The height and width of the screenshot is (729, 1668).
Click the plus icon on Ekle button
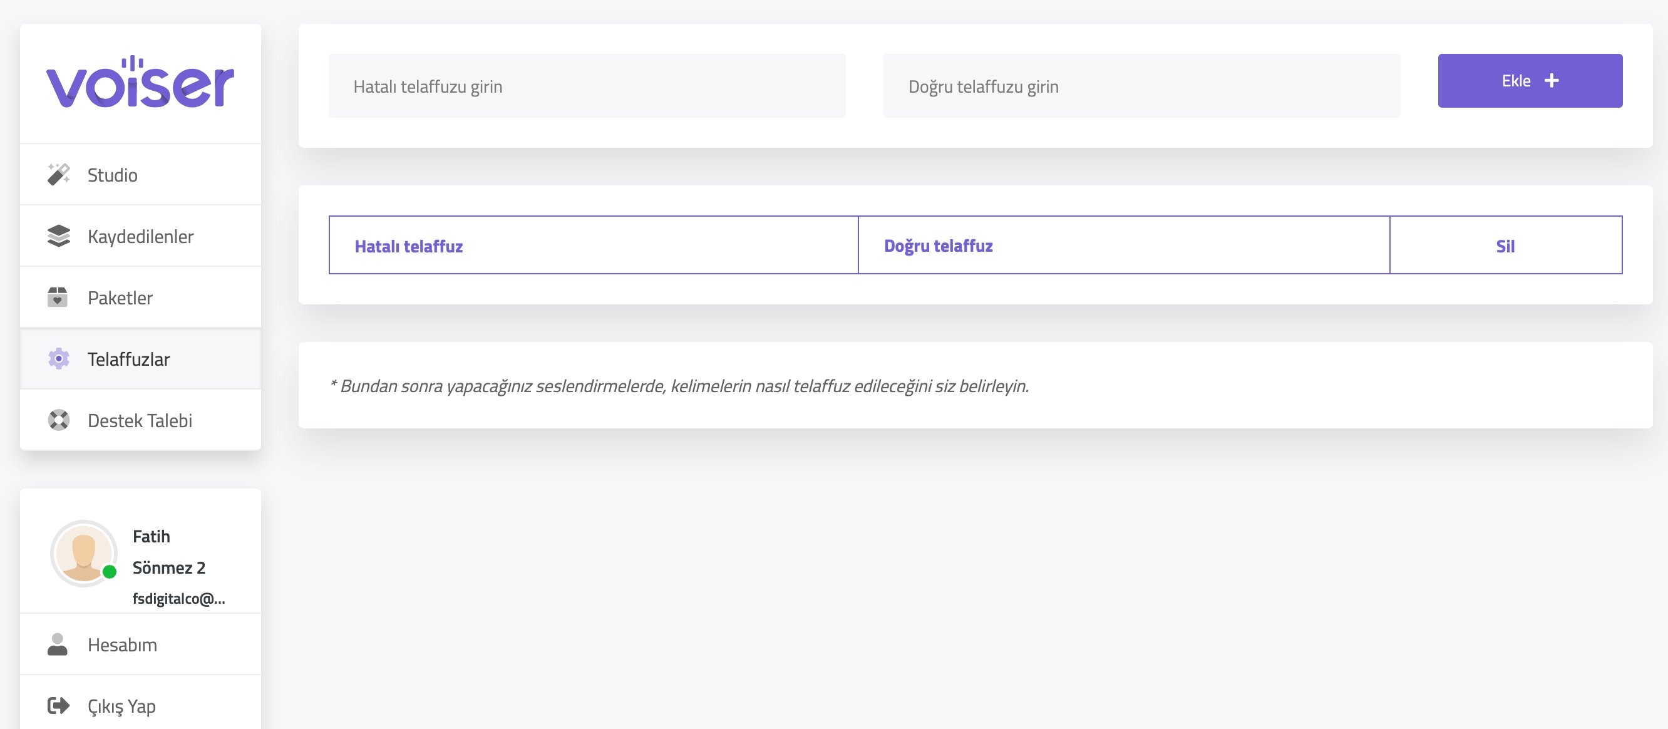click(1552, 80)
